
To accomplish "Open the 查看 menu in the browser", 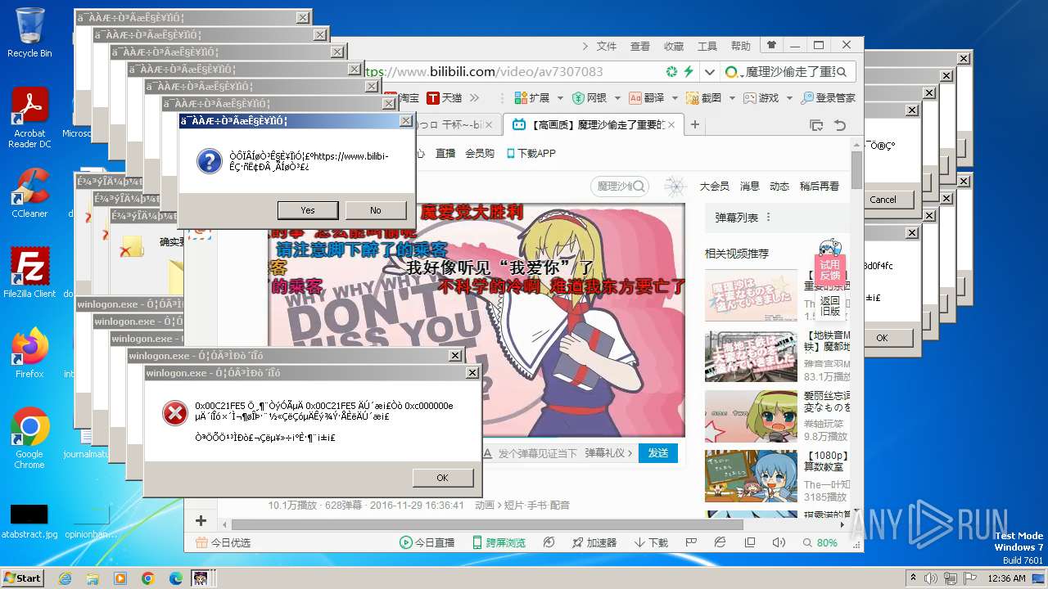I will pyautogui.click(x=640, y=47).
